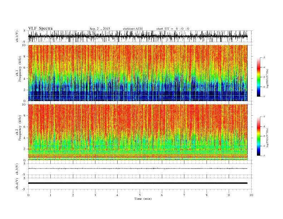The image size is (283, 219).
Task: Click the time axis tick label '5'
Action: [x=140, y=195]
